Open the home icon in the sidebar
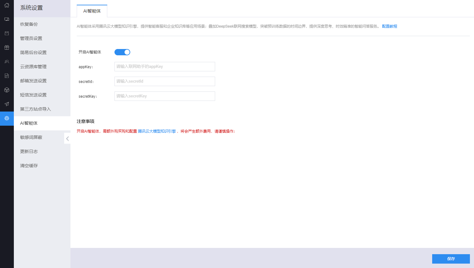This screenshot has width=474, height=268. coord(7,5)
